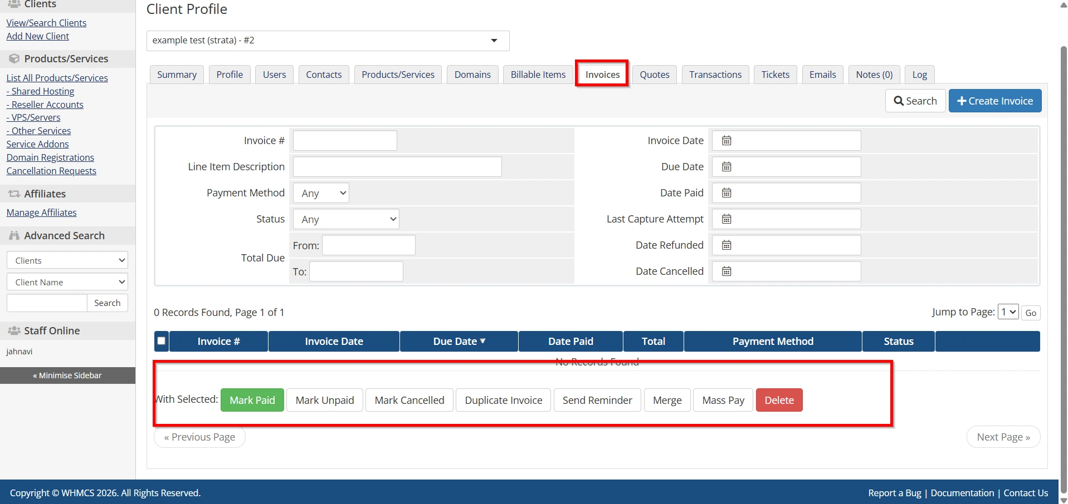Open the Contacts tab
The height and width of the screenshot is (504, 1068).
pos(324,75)
